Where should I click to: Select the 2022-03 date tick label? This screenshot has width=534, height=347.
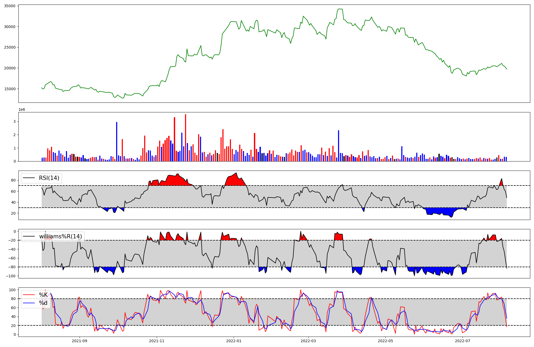[308, 341]
